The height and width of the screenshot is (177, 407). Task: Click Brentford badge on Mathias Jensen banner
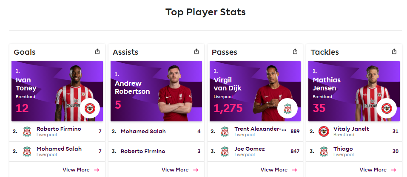coord(387,109)
